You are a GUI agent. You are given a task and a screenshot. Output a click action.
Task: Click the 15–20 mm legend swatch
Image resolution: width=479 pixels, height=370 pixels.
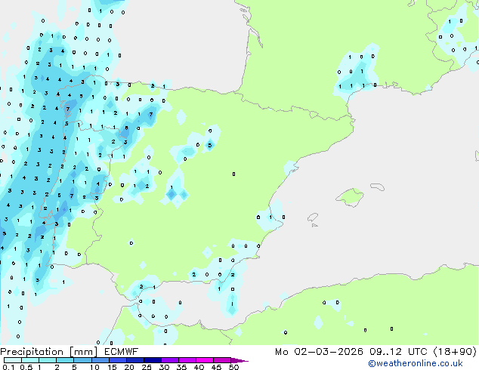click(x=118, y=360)
